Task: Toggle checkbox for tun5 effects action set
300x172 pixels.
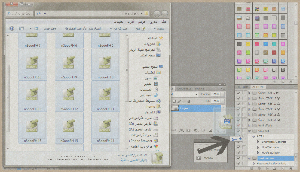Action: [x=238, y=125]
